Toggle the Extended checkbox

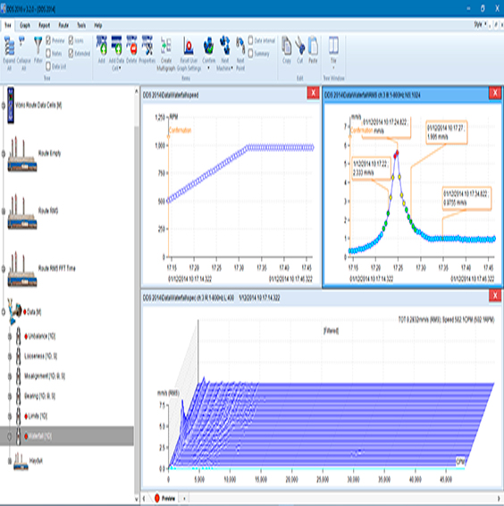tap(71, 54)
